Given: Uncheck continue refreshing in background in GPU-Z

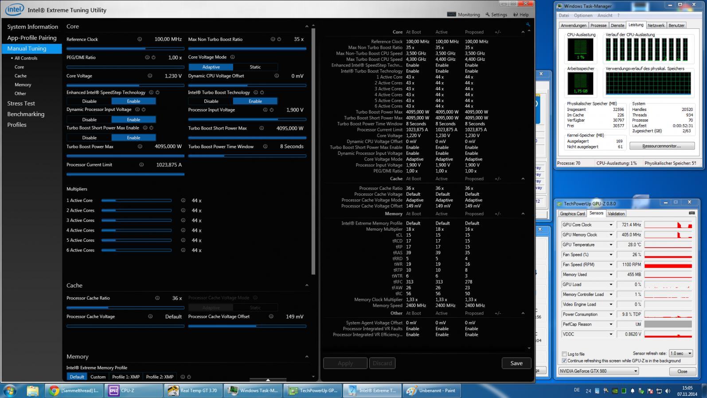Looking at the screenshot, I should tap(564, 361).
